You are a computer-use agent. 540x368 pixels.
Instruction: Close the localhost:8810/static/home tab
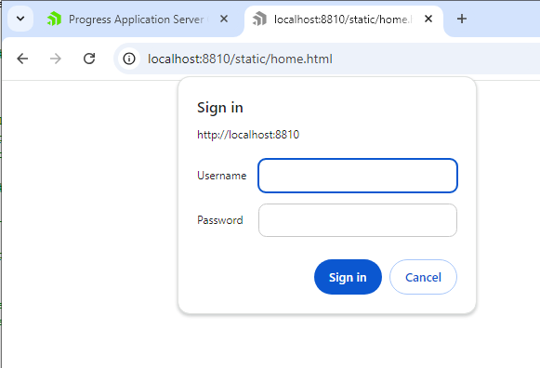(x=428, y=19)
